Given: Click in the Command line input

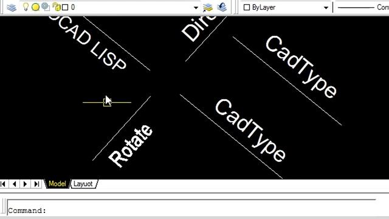Looking at the screenshot, I should [191, 207].
